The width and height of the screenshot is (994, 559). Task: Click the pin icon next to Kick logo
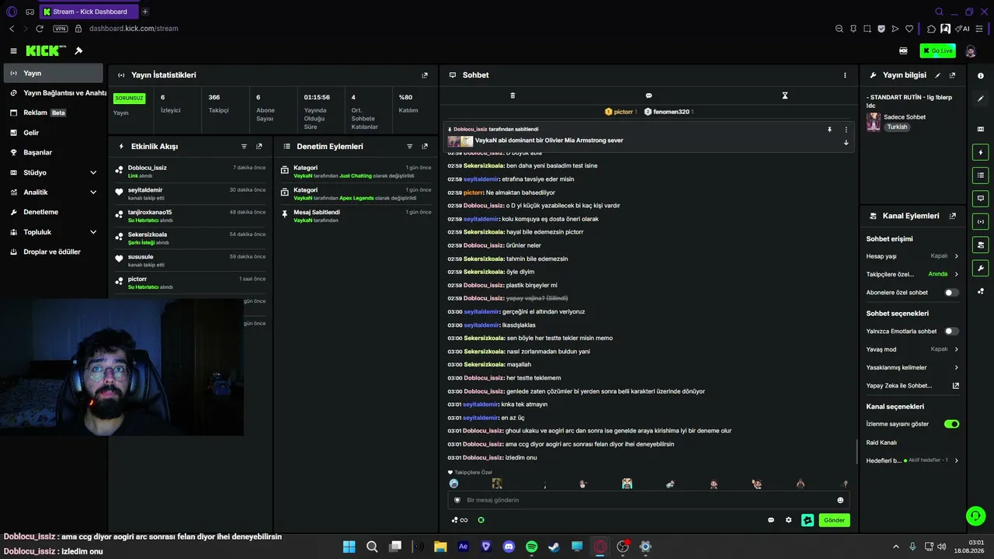click(78, 51)
